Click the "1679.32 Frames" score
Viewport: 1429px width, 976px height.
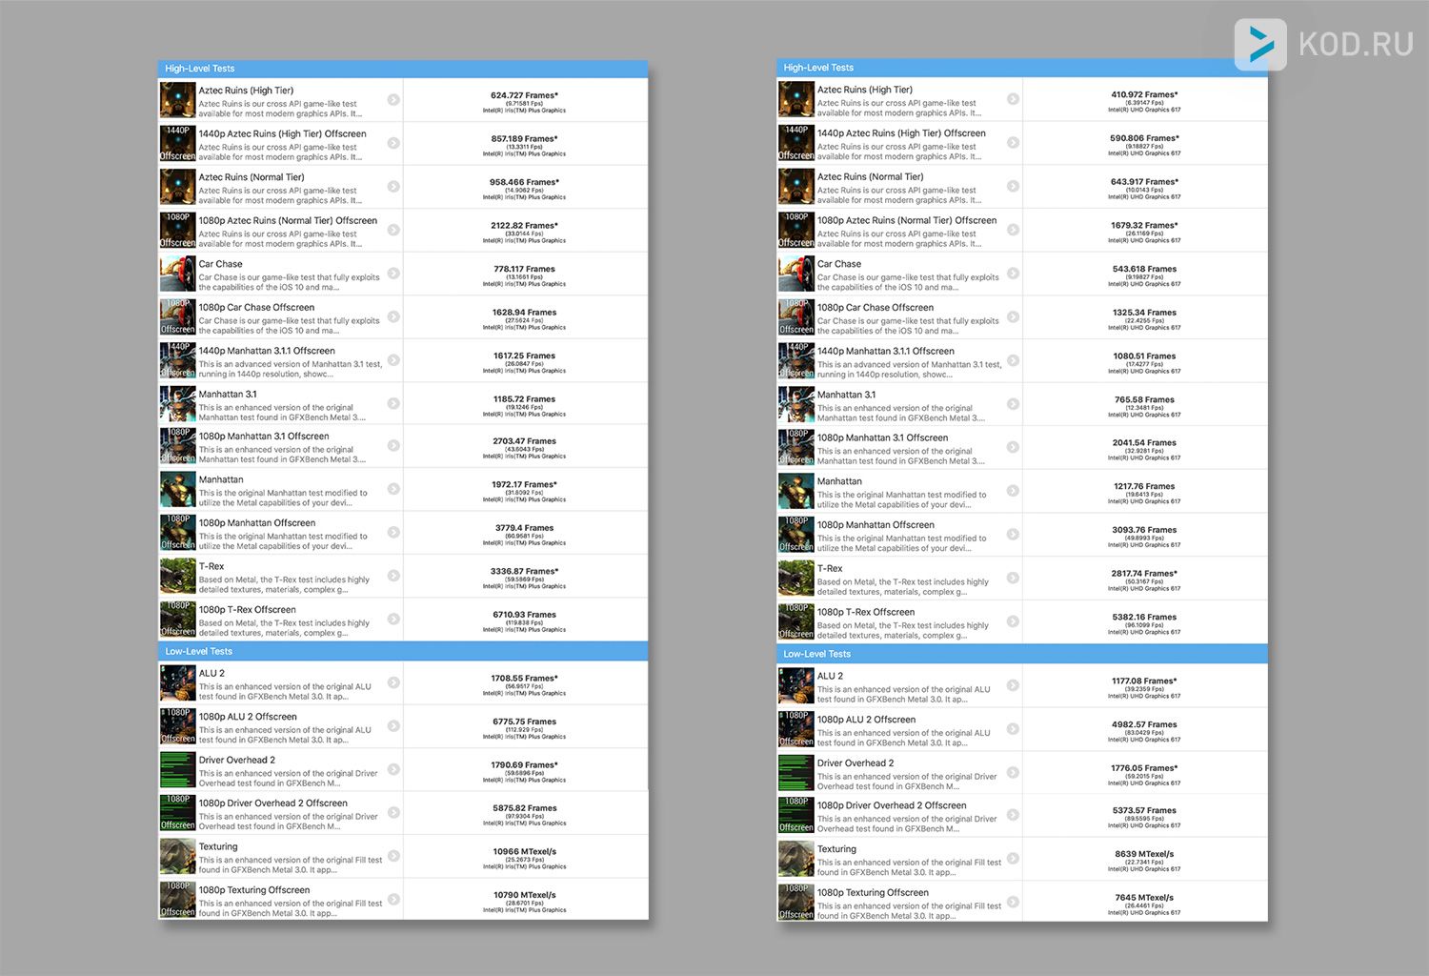[1144, 226]
